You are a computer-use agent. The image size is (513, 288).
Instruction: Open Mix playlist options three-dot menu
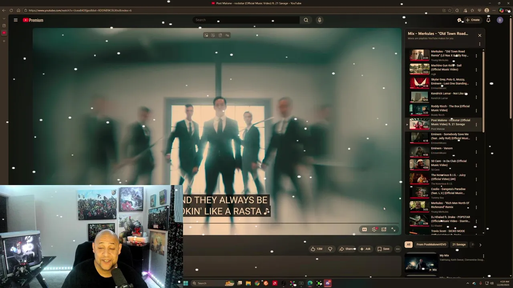479,44
